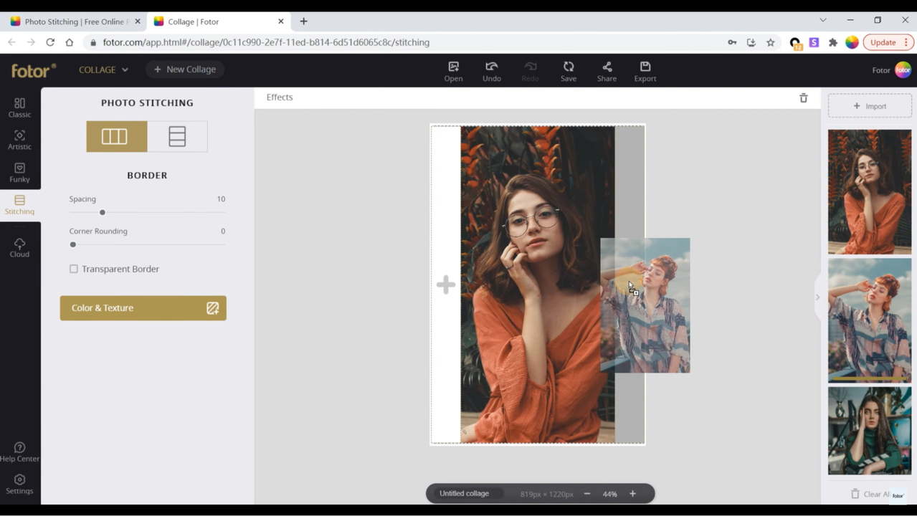Select the vertical columns stitching layout
Screen dimensions: 917x516
pos(116,136)
